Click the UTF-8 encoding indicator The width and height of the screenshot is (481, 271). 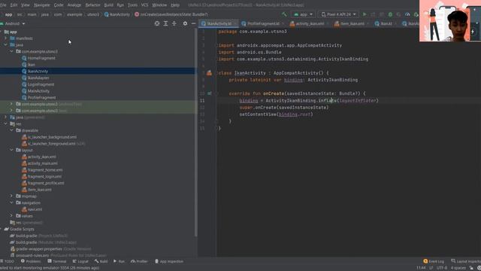(442, 268)
